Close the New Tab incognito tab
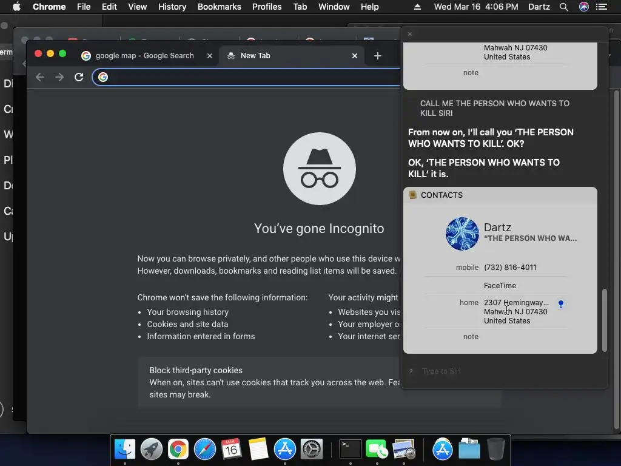The width and height of the screenshot is (621, 466). (355, 56)
